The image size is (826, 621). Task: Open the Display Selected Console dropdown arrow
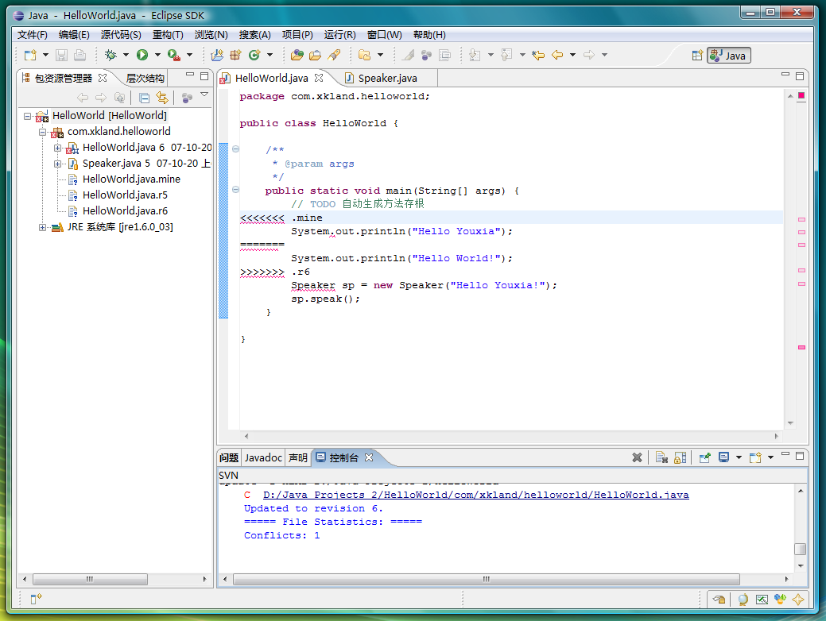pos(739,457)
